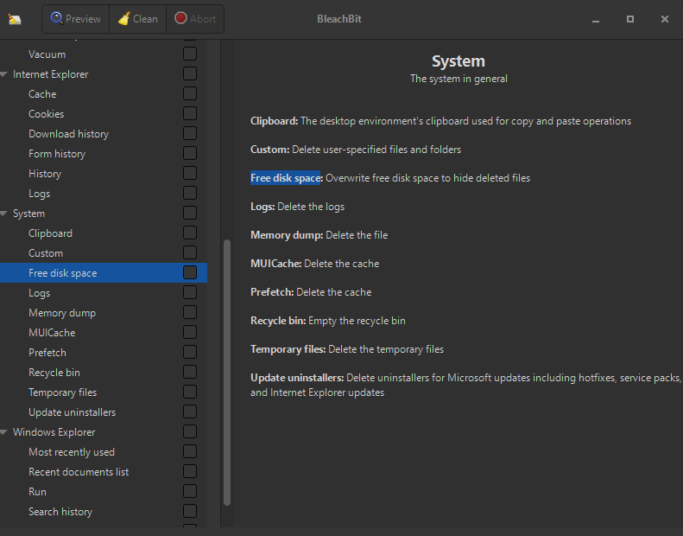Open the BleachBit application menu icon
Viewport: 683px width, 536px height.
pos(15,19)
